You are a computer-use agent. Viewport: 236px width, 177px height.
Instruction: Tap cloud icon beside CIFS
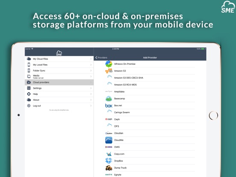(109, 125)
